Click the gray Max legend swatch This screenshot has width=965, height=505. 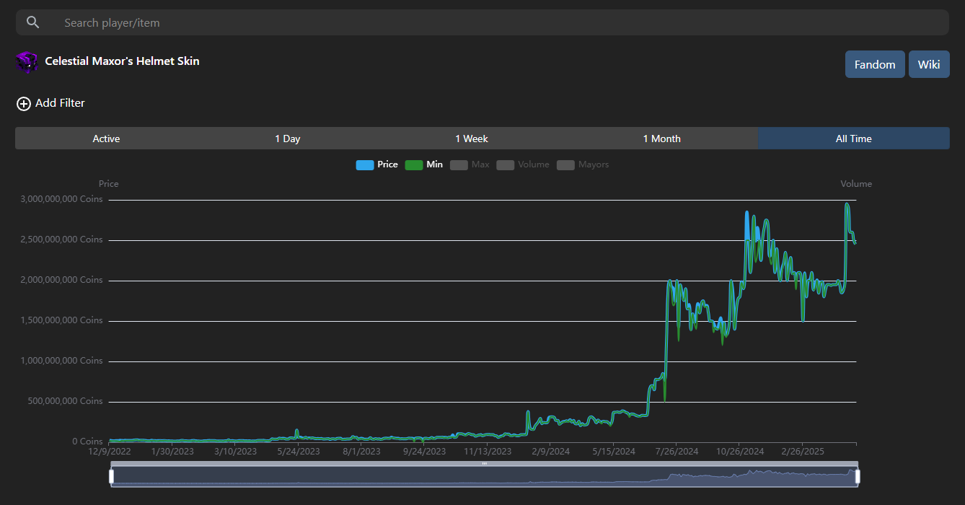pos(459,165)
